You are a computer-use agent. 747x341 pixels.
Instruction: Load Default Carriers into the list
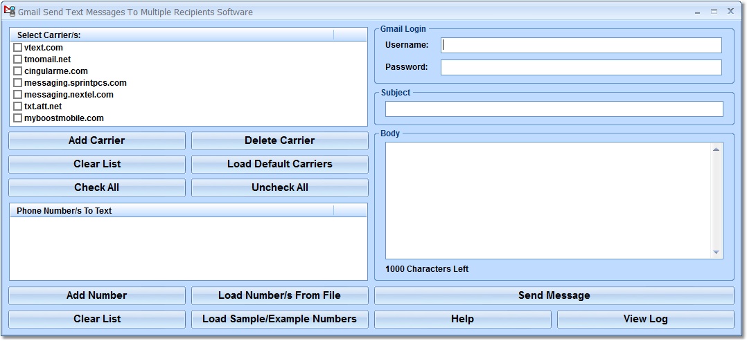280,164
